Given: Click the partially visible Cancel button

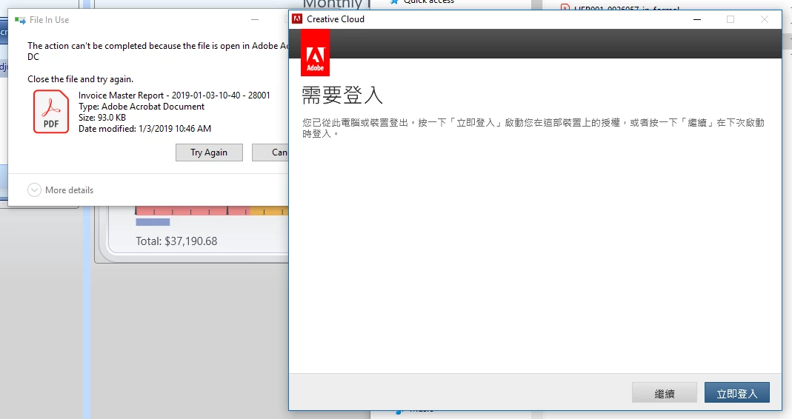Looking at the screenshot, I should (x=270, y=152).
